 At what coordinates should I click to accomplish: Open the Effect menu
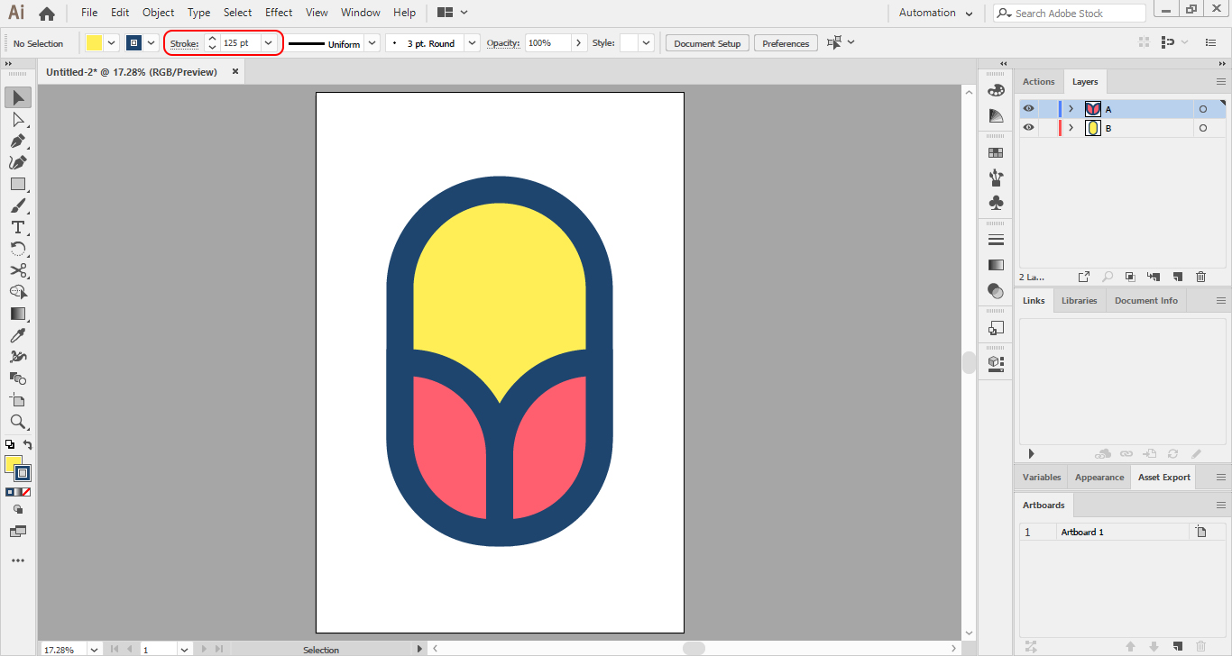click(279, 13)
